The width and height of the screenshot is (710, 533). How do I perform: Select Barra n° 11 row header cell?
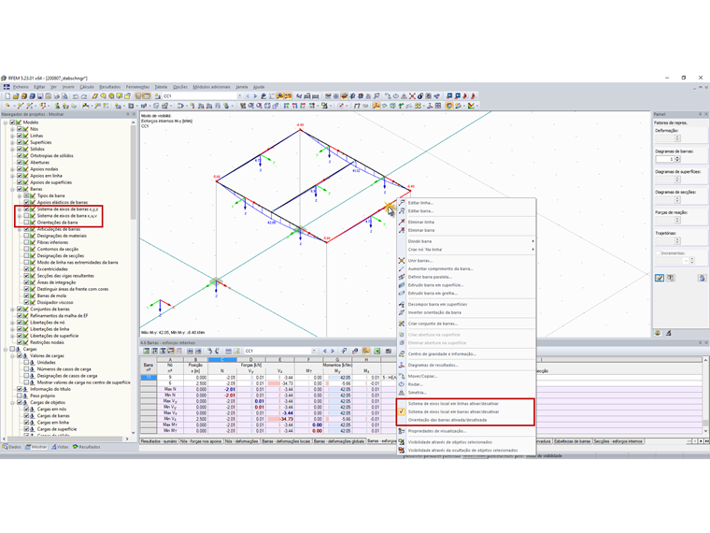(149, 378)
